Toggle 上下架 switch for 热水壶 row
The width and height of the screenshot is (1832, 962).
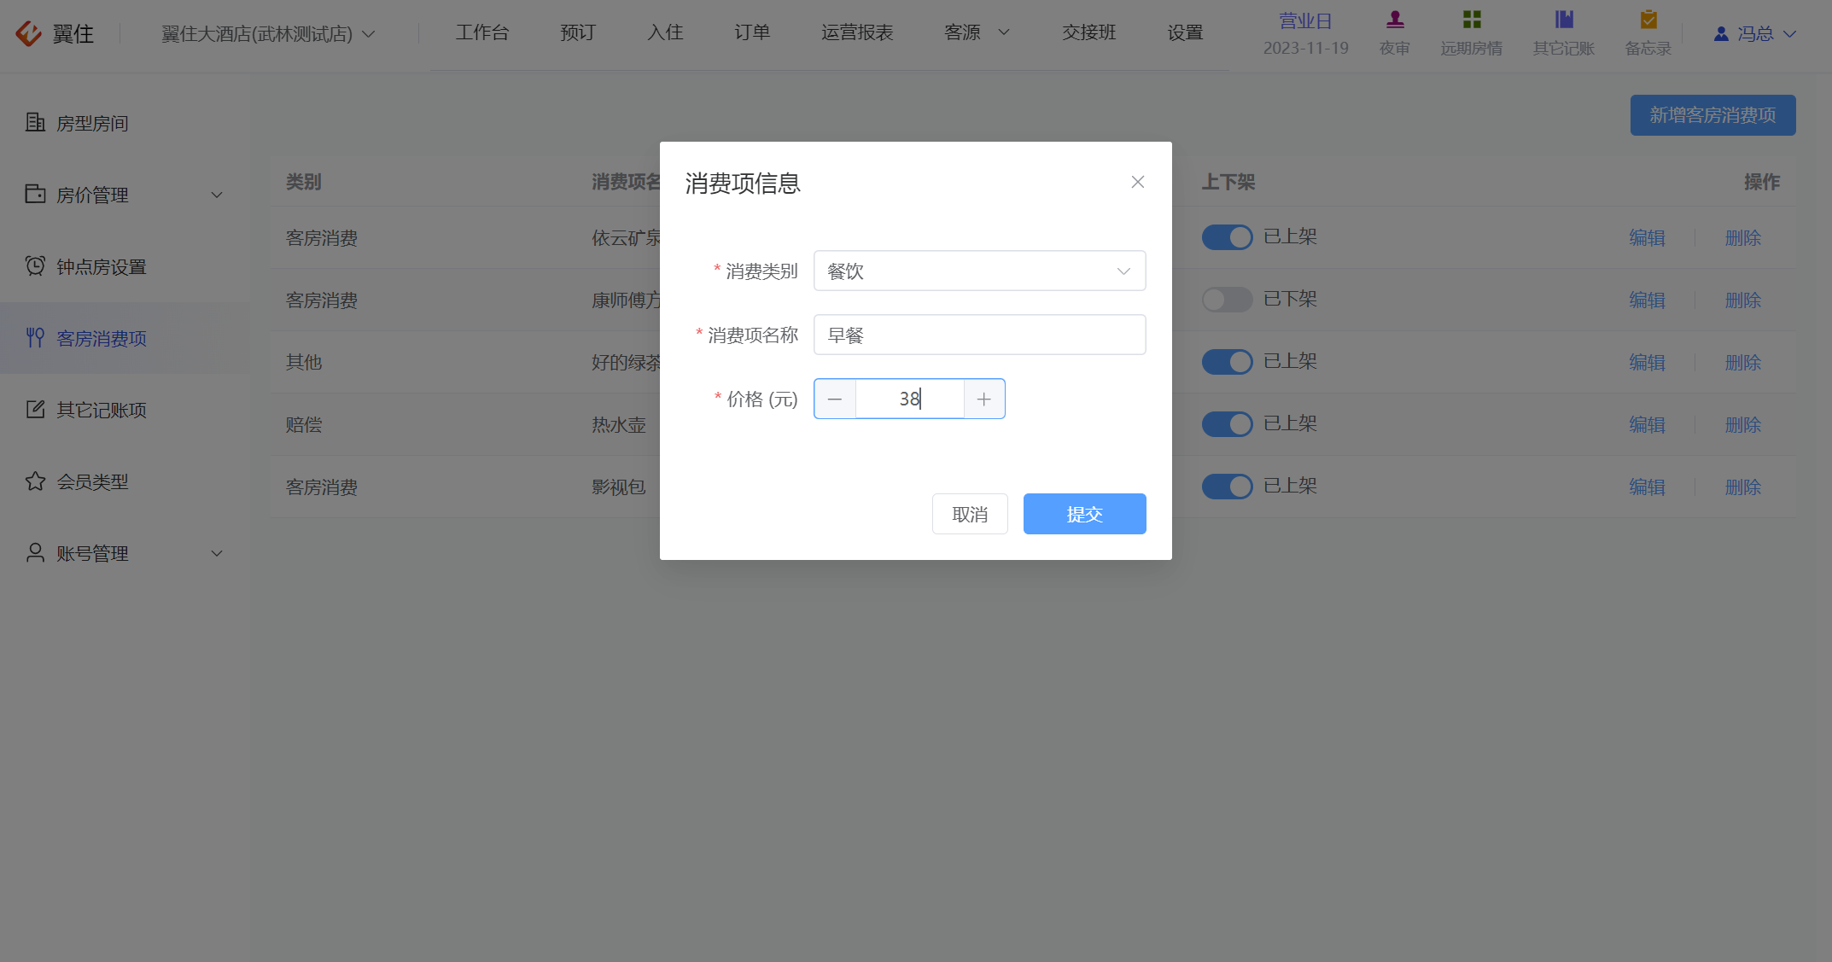click(x=1227, y=423)
